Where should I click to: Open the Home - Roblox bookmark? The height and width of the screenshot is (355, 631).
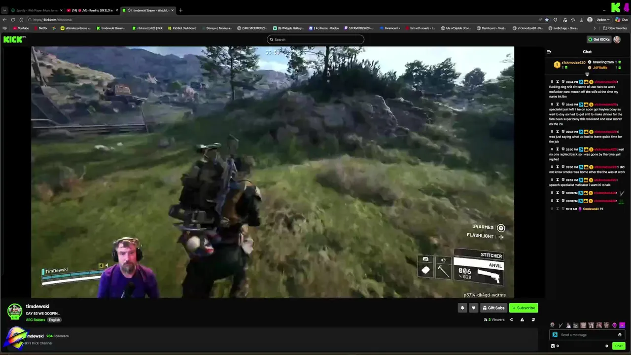point(324,28)
